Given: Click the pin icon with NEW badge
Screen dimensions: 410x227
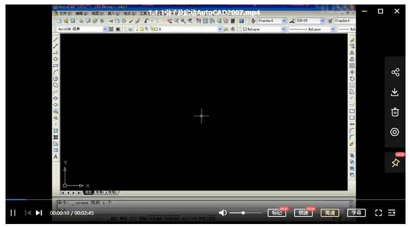Looking at the screenshot, I should [x=395, y=163].
